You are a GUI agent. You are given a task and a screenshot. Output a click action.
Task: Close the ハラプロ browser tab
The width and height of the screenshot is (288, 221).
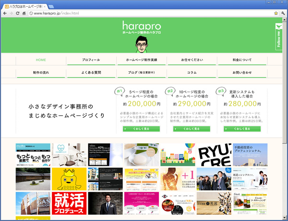pos(45,7)
